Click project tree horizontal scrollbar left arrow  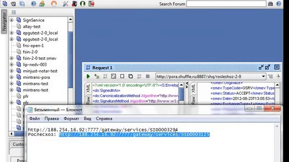pos(11,134)
